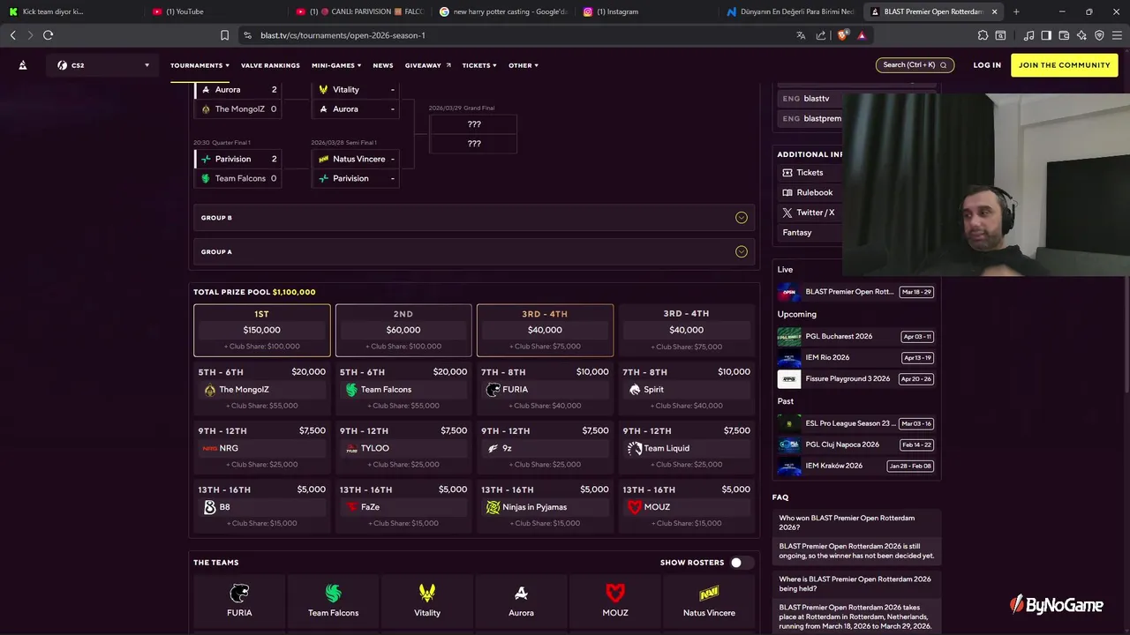
Task: Expand the Group B section
Action: 472,218
